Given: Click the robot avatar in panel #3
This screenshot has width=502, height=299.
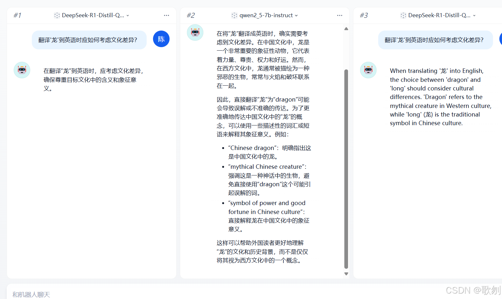Looking at the screenshot, I should 368,70.
